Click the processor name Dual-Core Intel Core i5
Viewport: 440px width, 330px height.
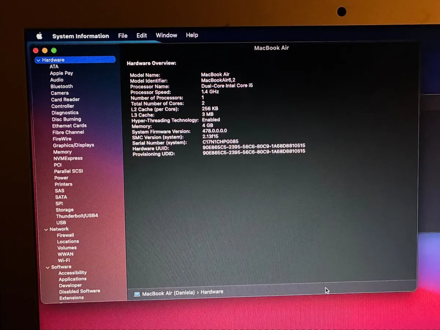[x=227, y=85]
